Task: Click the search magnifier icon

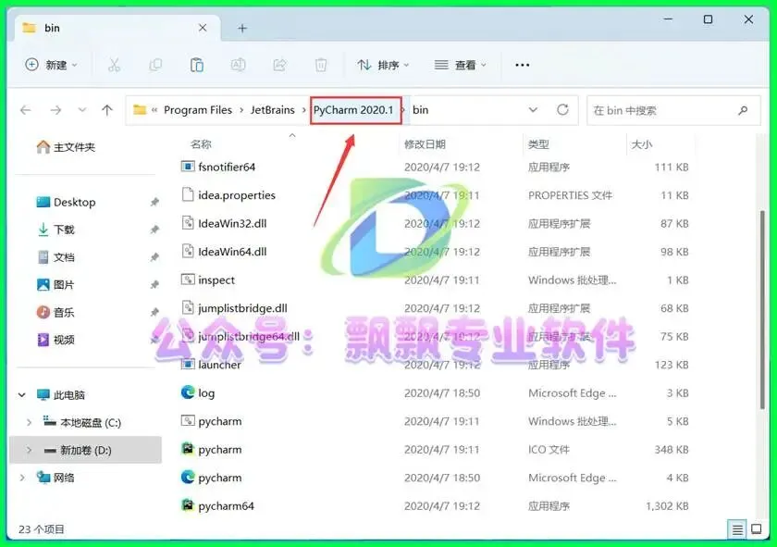Action: coord(743,110)
